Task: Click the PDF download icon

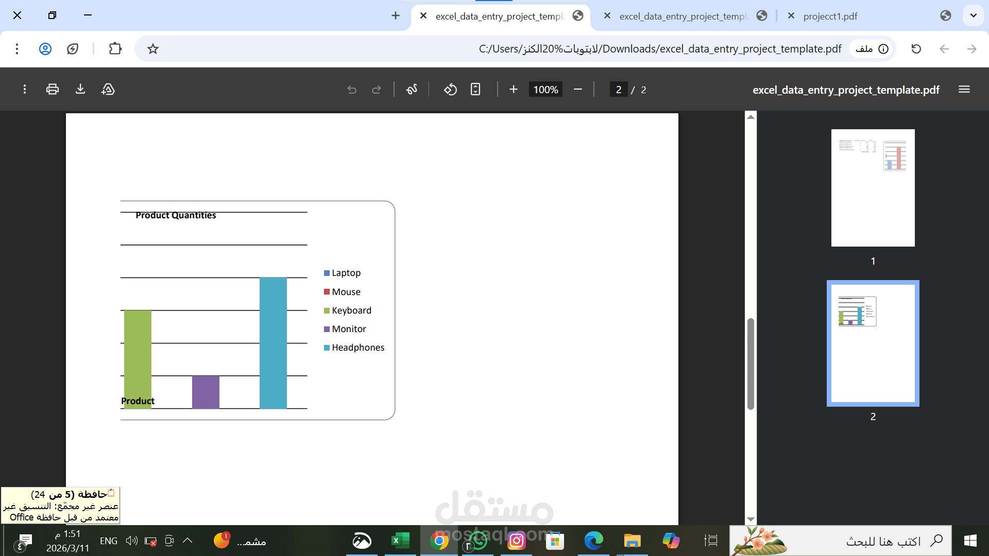Action: (x=80, y=89)
